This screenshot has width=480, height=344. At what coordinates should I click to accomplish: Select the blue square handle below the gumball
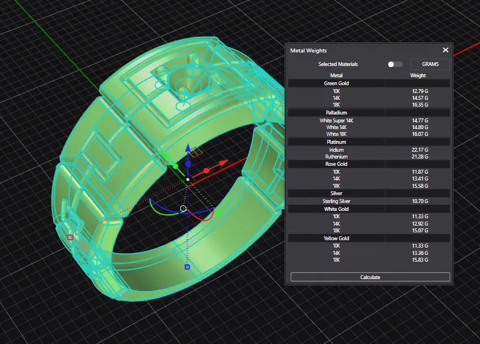(188, 267)
